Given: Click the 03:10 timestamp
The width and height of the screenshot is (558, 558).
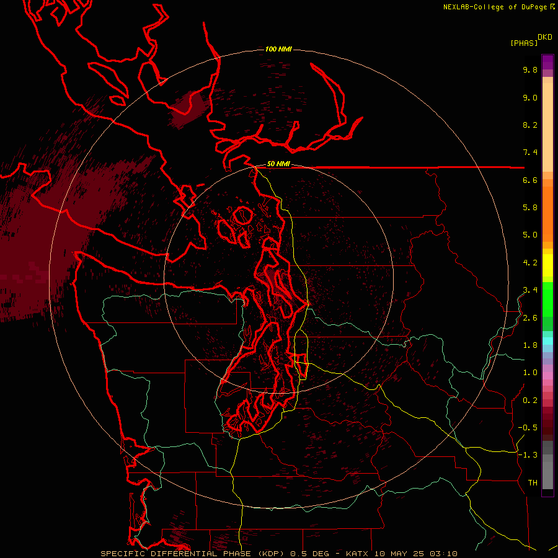Looking at the screenshot, I should pos(443,554).
